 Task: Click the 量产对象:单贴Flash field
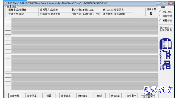coord(86,10)
